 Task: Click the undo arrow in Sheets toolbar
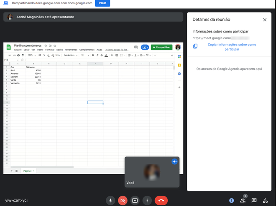coord(10,55)
